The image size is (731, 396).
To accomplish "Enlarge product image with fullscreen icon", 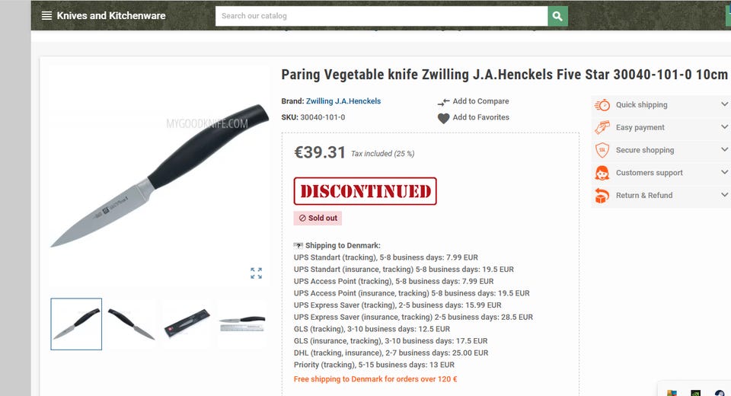I will pyautogui.click(x=256, y=273).
